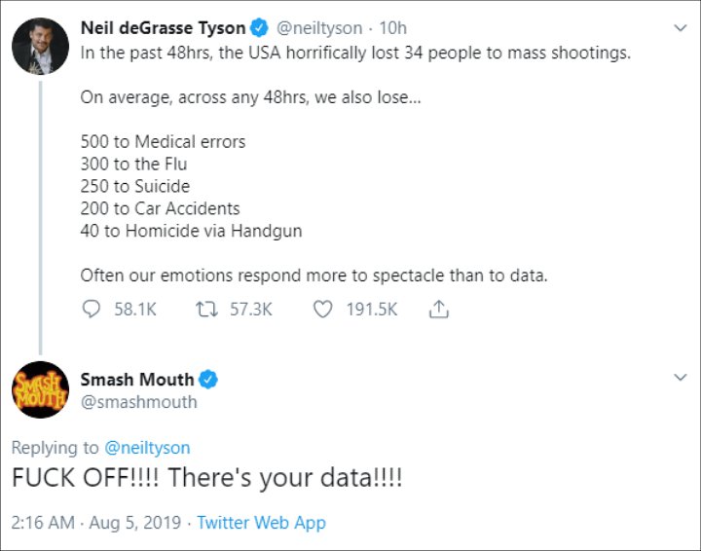
Task: Open Neil deGrasse Tyson's profile picture
Action: point(40,46)
